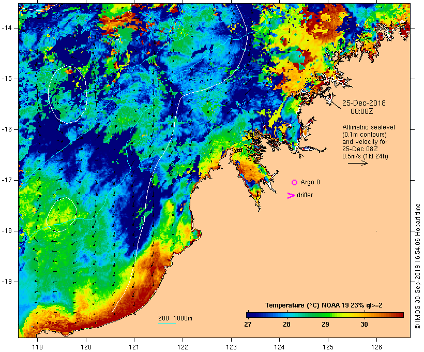424x352 pixels.
Task: Click the '200 1000m' depth contour label
Action: click(175, 318)
